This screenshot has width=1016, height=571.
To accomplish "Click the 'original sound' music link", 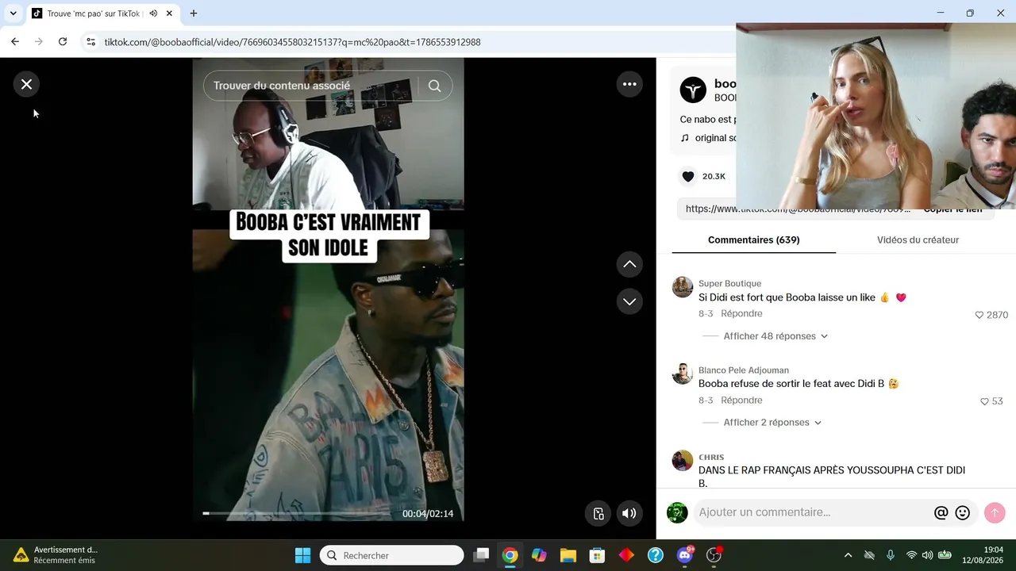I will click(x=708, y=138).
